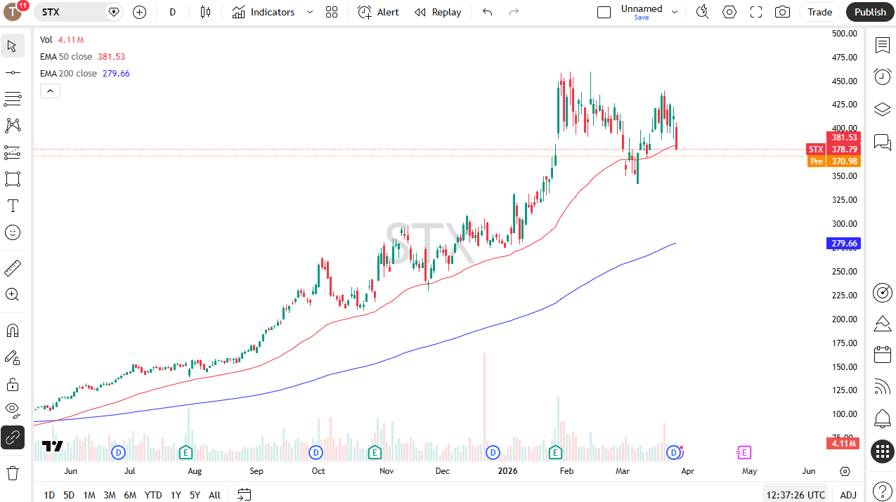Open quick search icon
This screenshot has width=896, height=502.
(702, 12)
